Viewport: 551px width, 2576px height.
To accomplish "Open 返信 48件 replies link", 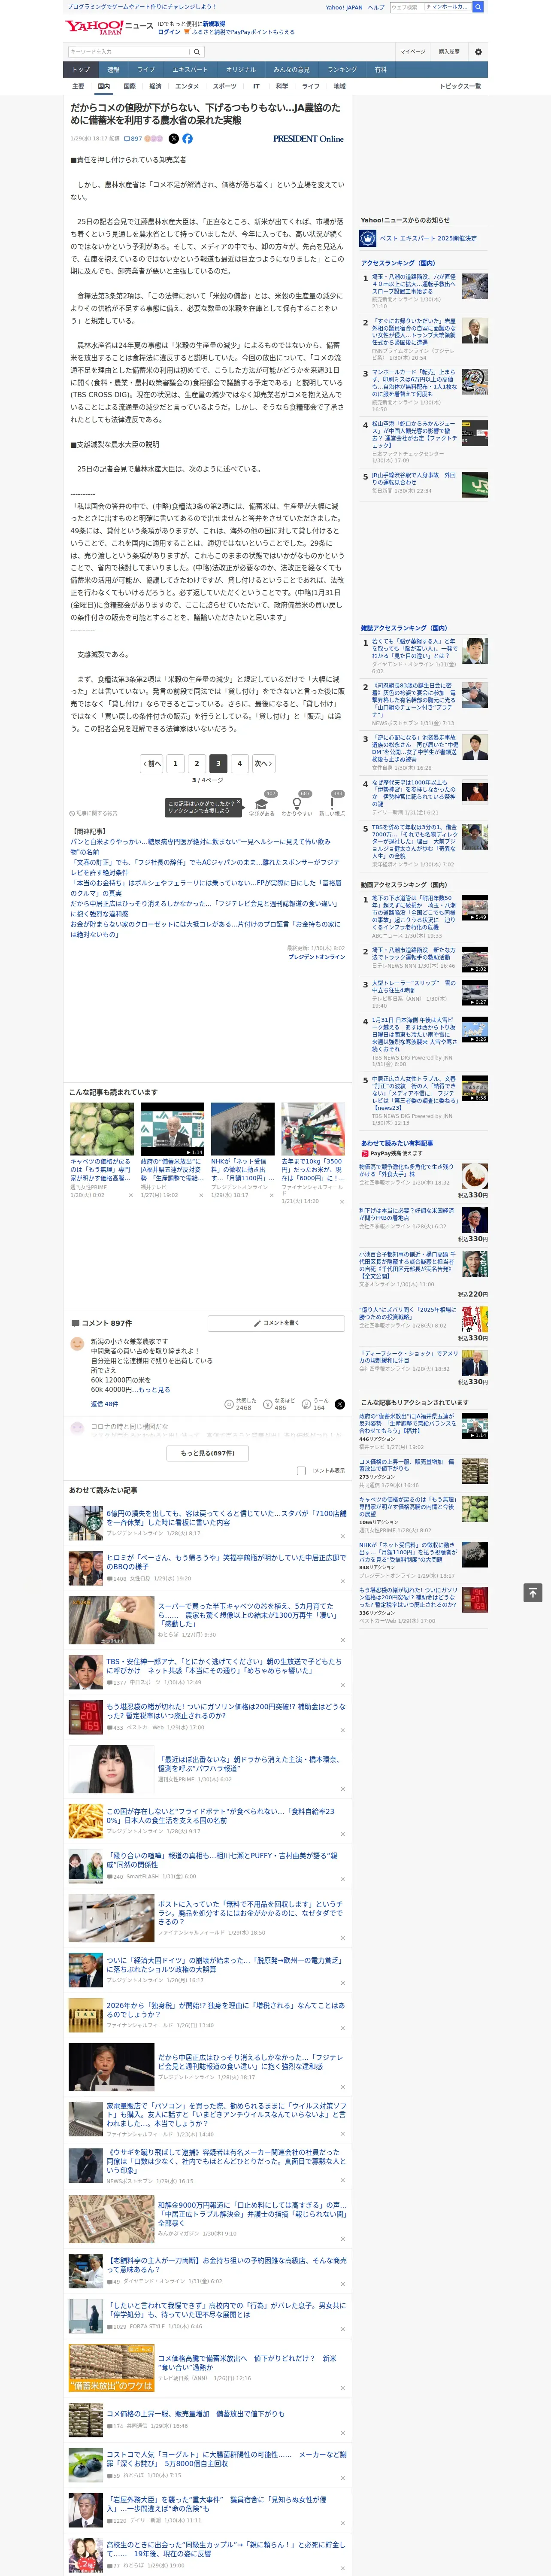I will coord(104,1404).
